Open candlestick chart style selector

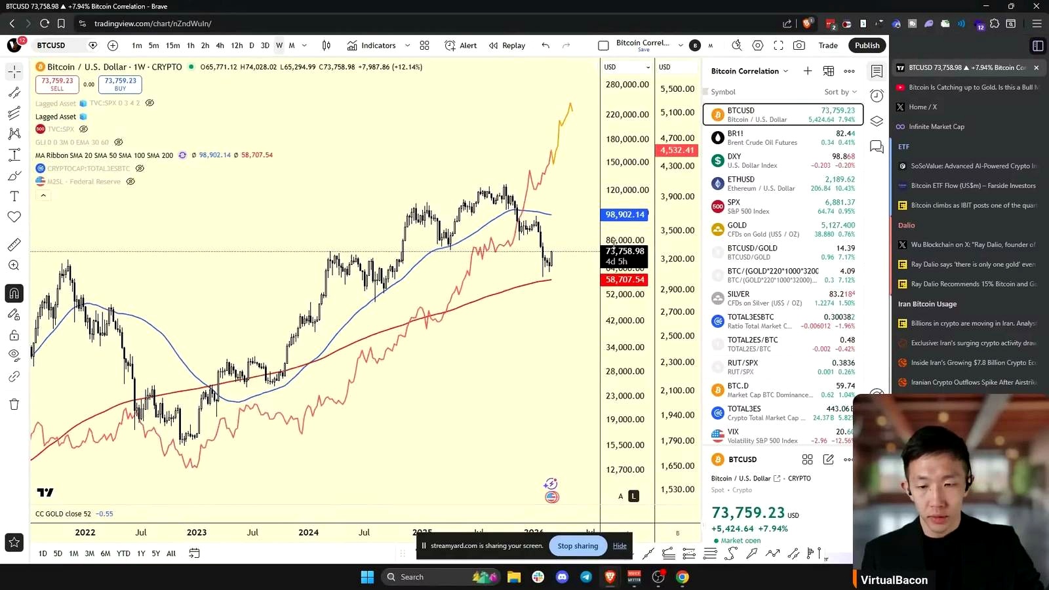click(x=327, y=45)
